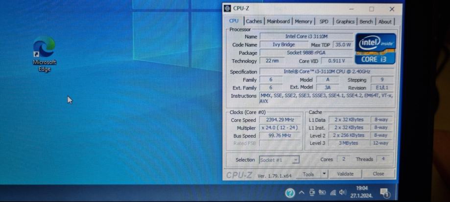
Task: Click the Revision value E1/L1
Action: [x=382, y=88]
